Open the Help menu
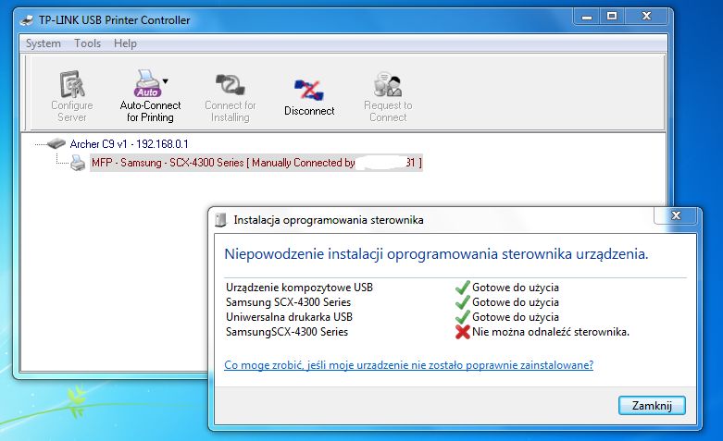723x441 pixels. coord(125,43)
